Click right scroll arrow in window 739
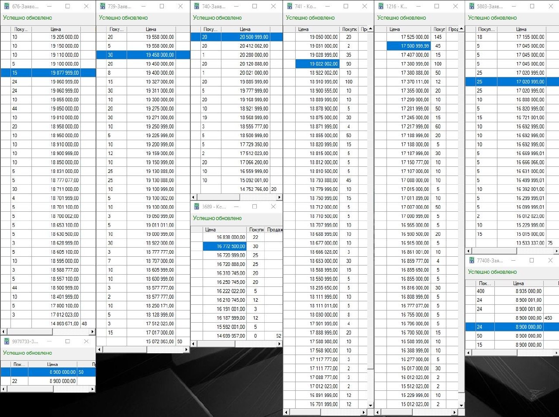 coord(186,350)
